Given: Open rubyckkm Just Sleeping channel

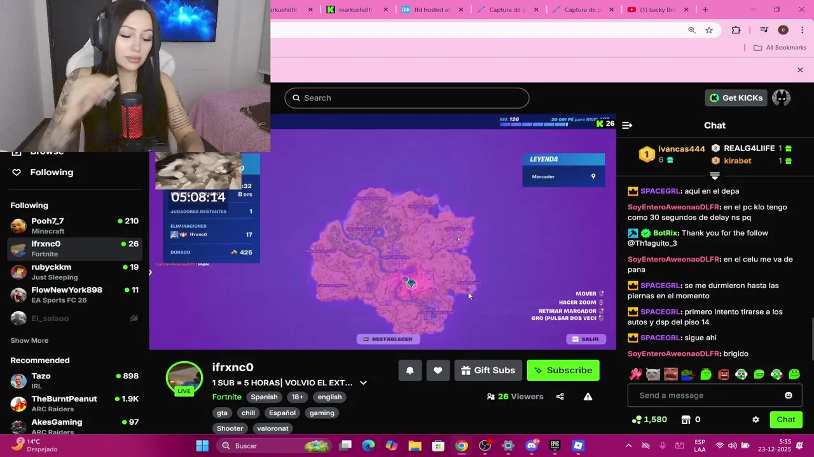Looking at the screenshot, I should coord(74,272).
